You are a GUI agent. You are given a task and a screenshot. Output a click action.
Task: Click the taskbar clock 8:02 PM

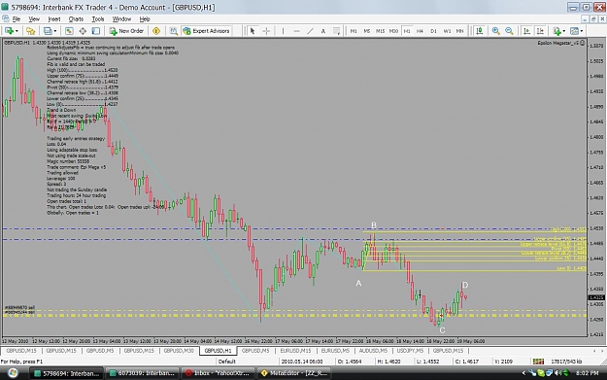[x=587, y=373]
